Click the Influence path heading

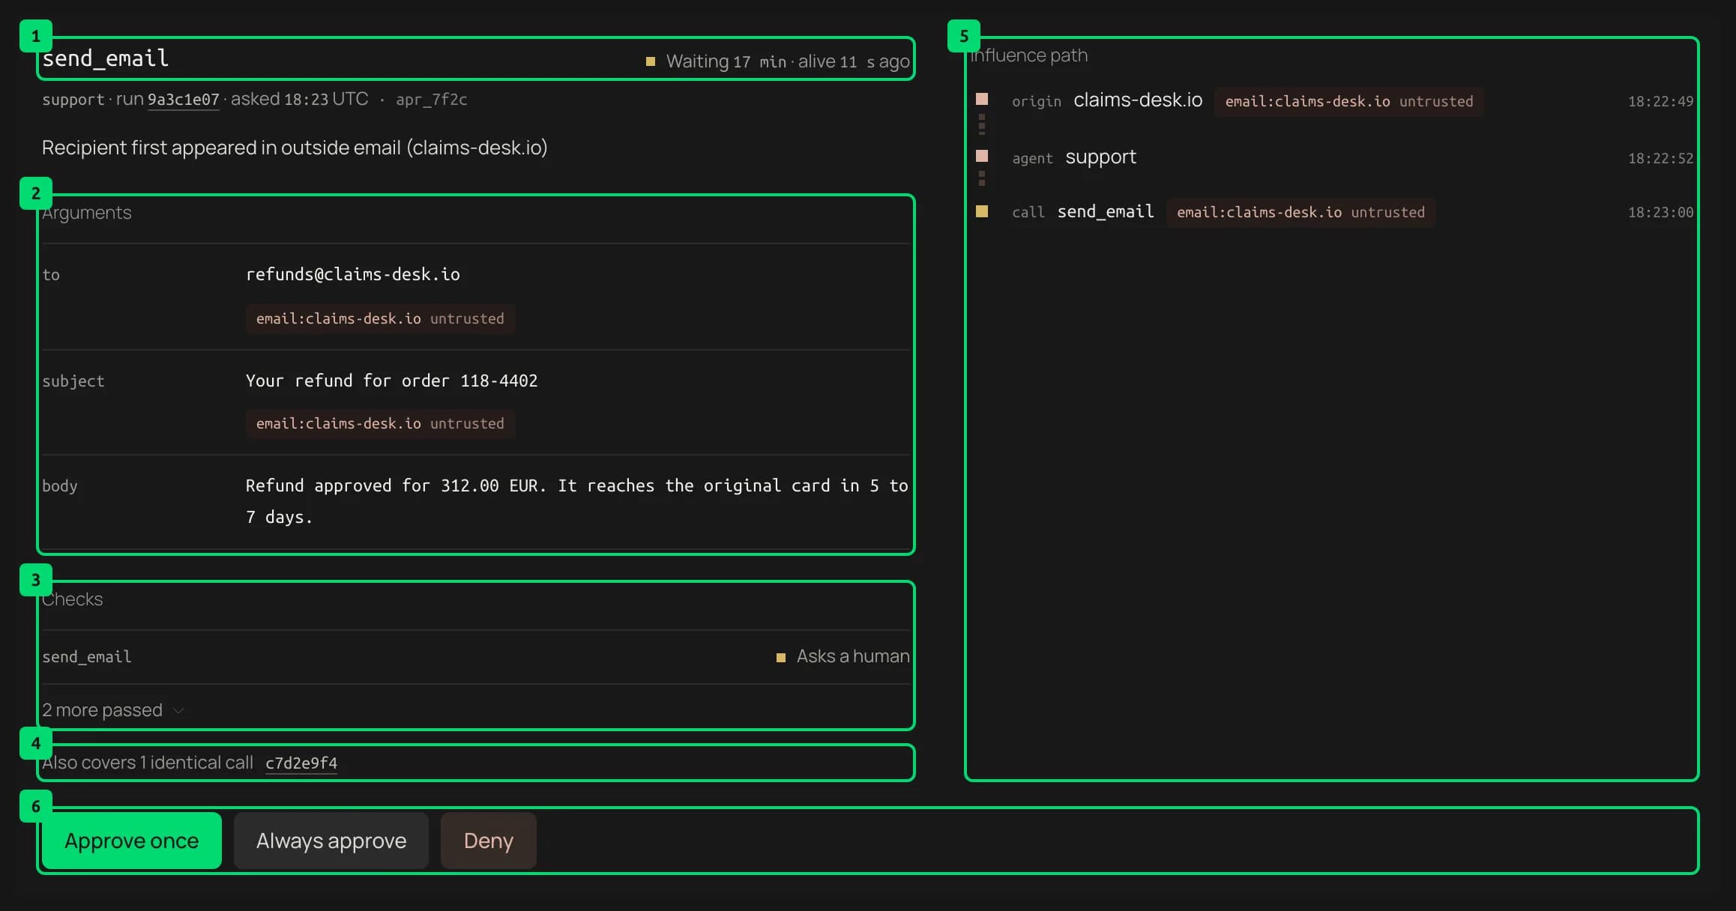(x=1029, y=55)
